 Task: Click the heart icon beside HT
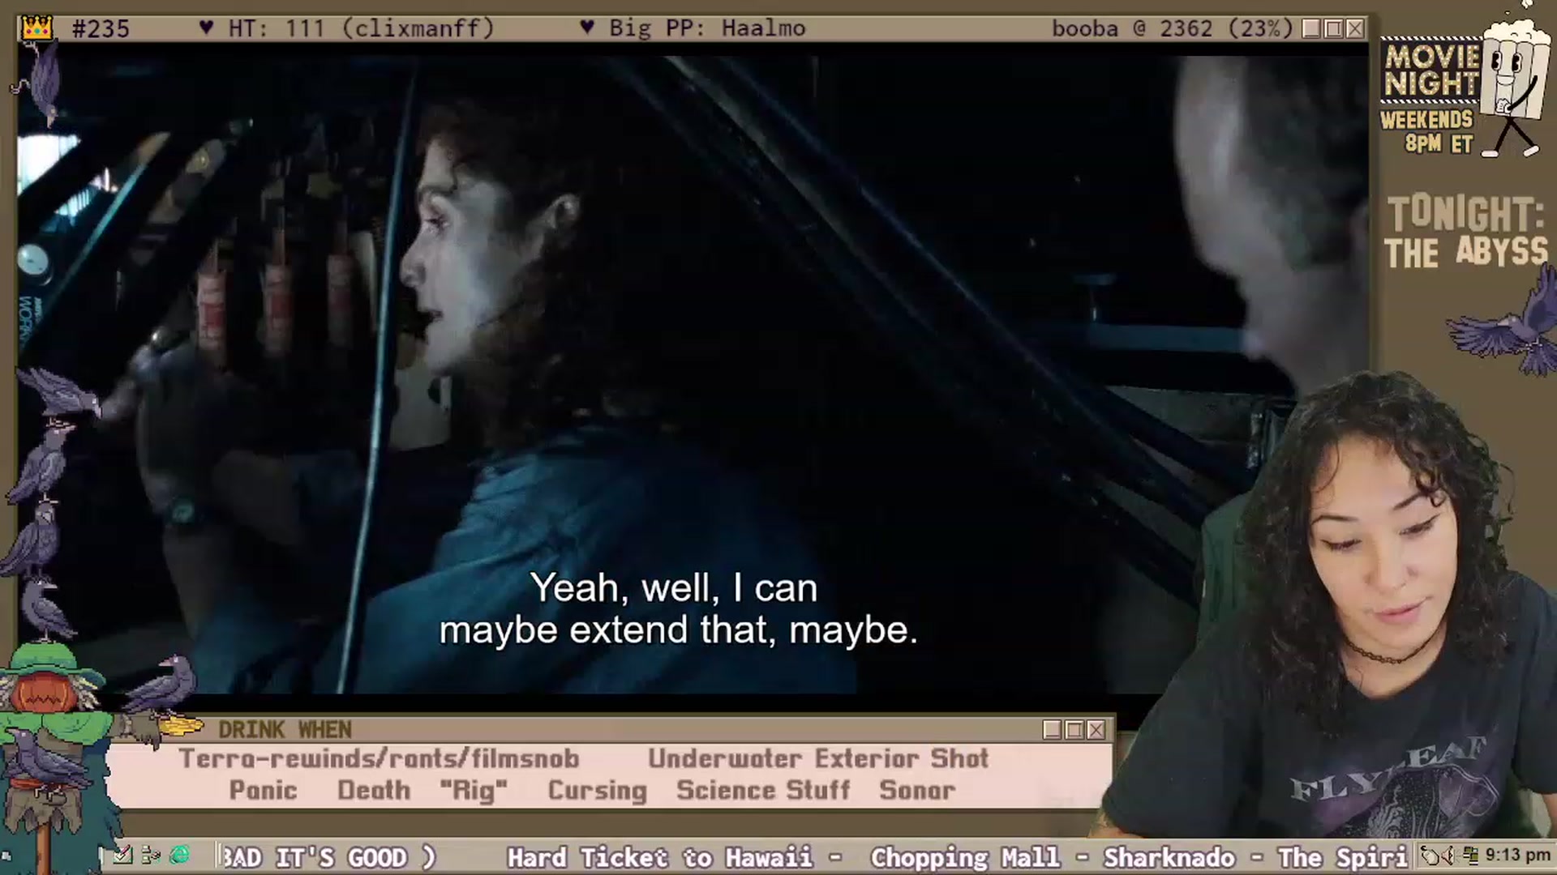[x=206, y=28]
